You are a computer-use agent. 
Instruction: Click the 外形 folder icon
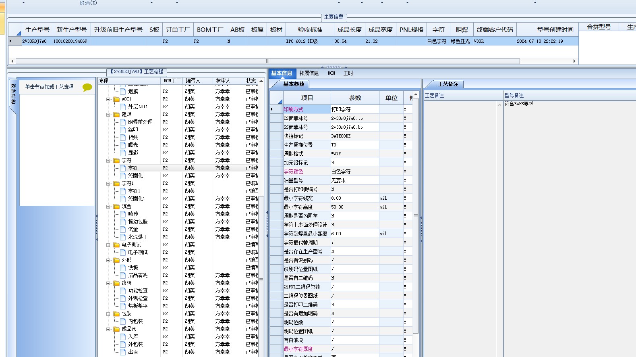coord(117,260)
